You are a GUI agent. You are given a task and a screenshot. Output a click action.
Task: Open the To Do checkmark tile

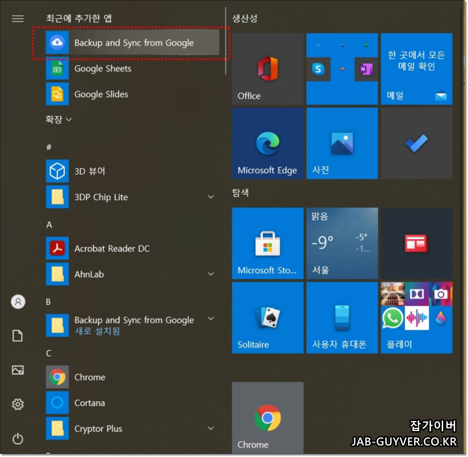click(x=417, y=143)
